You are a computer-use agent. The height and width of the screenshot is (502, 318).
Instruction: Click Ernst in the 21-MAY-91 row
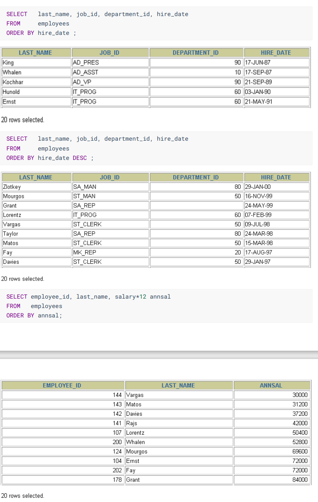tap(36, 102)
